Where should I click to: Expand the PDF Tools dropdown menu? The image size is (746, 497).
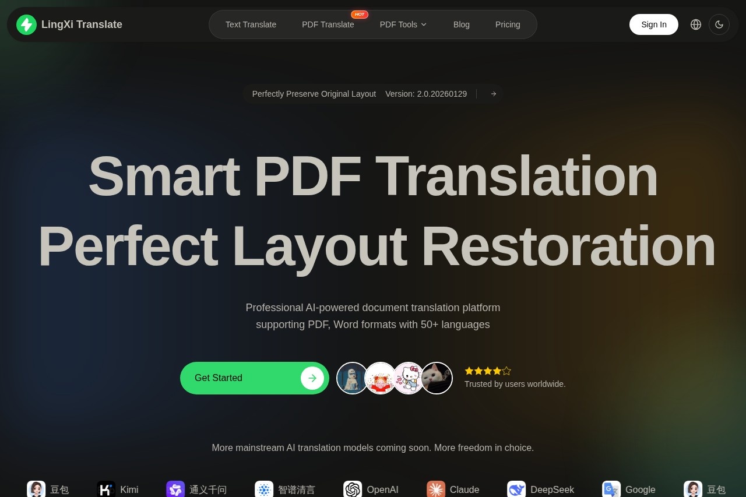[403, 24]
